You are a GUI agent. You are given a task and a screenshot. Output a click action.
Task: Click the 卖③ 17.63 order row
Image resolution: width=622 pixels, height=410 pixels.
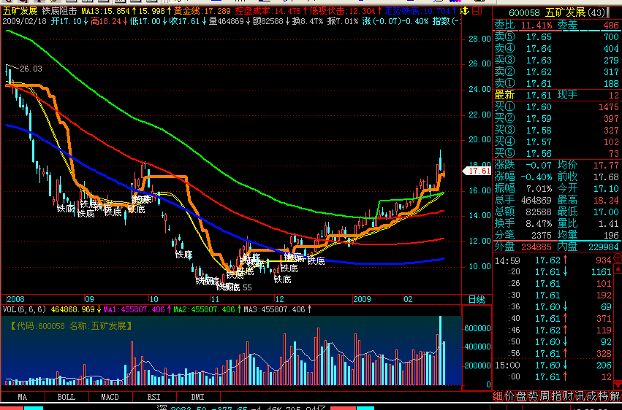[x=556, y=60]
